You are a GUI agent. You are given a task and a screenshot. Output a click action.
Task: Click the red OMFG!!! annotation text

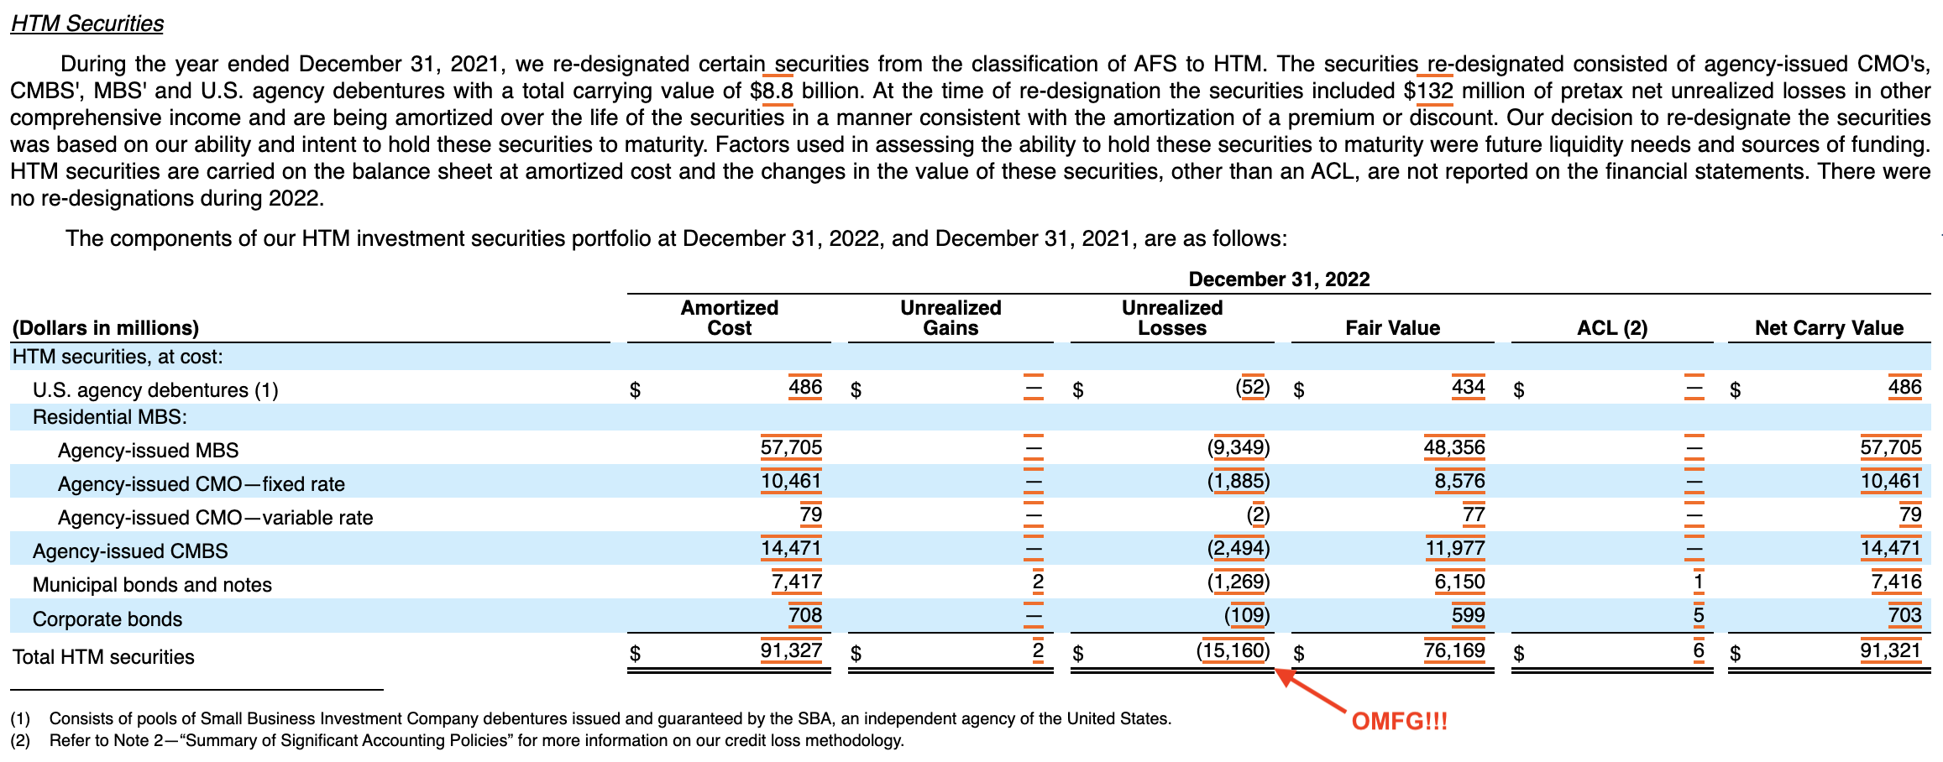click(x=1400, y=721)
